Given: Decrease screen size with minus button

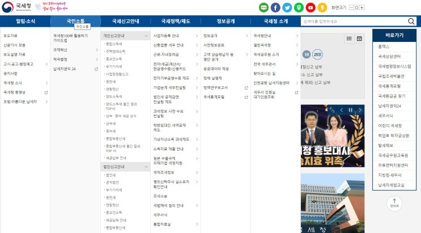Looking at the screenshot, I should tap(351, 7).
